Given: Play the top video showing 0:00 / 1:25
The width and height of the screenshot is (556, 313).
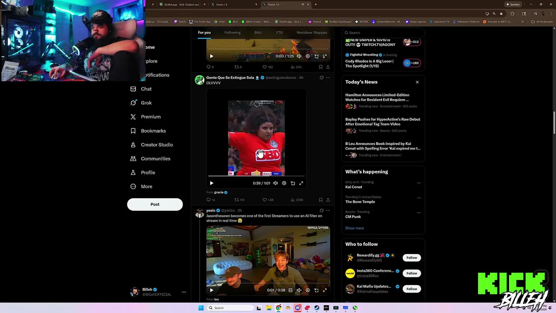Looking at the screenshot, I should pyautogui.click(x=212, y=56).
